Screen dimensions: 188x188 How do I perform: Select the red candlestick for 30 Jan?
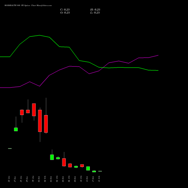click(x=34, y=110)
